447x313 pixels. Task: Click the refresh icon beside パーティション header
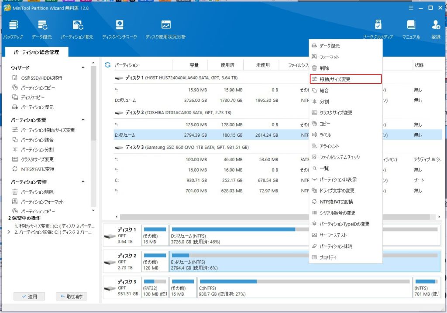108,65
